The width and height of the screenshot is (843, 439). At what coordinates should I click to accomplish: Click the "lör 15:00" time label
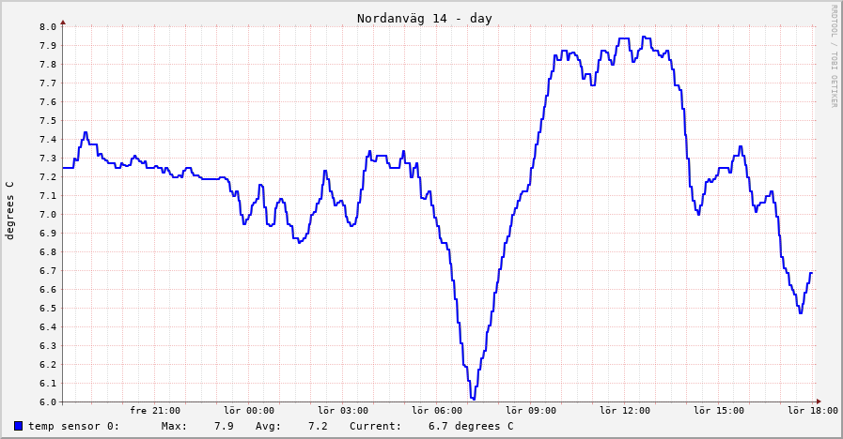(x=719, y=410)
